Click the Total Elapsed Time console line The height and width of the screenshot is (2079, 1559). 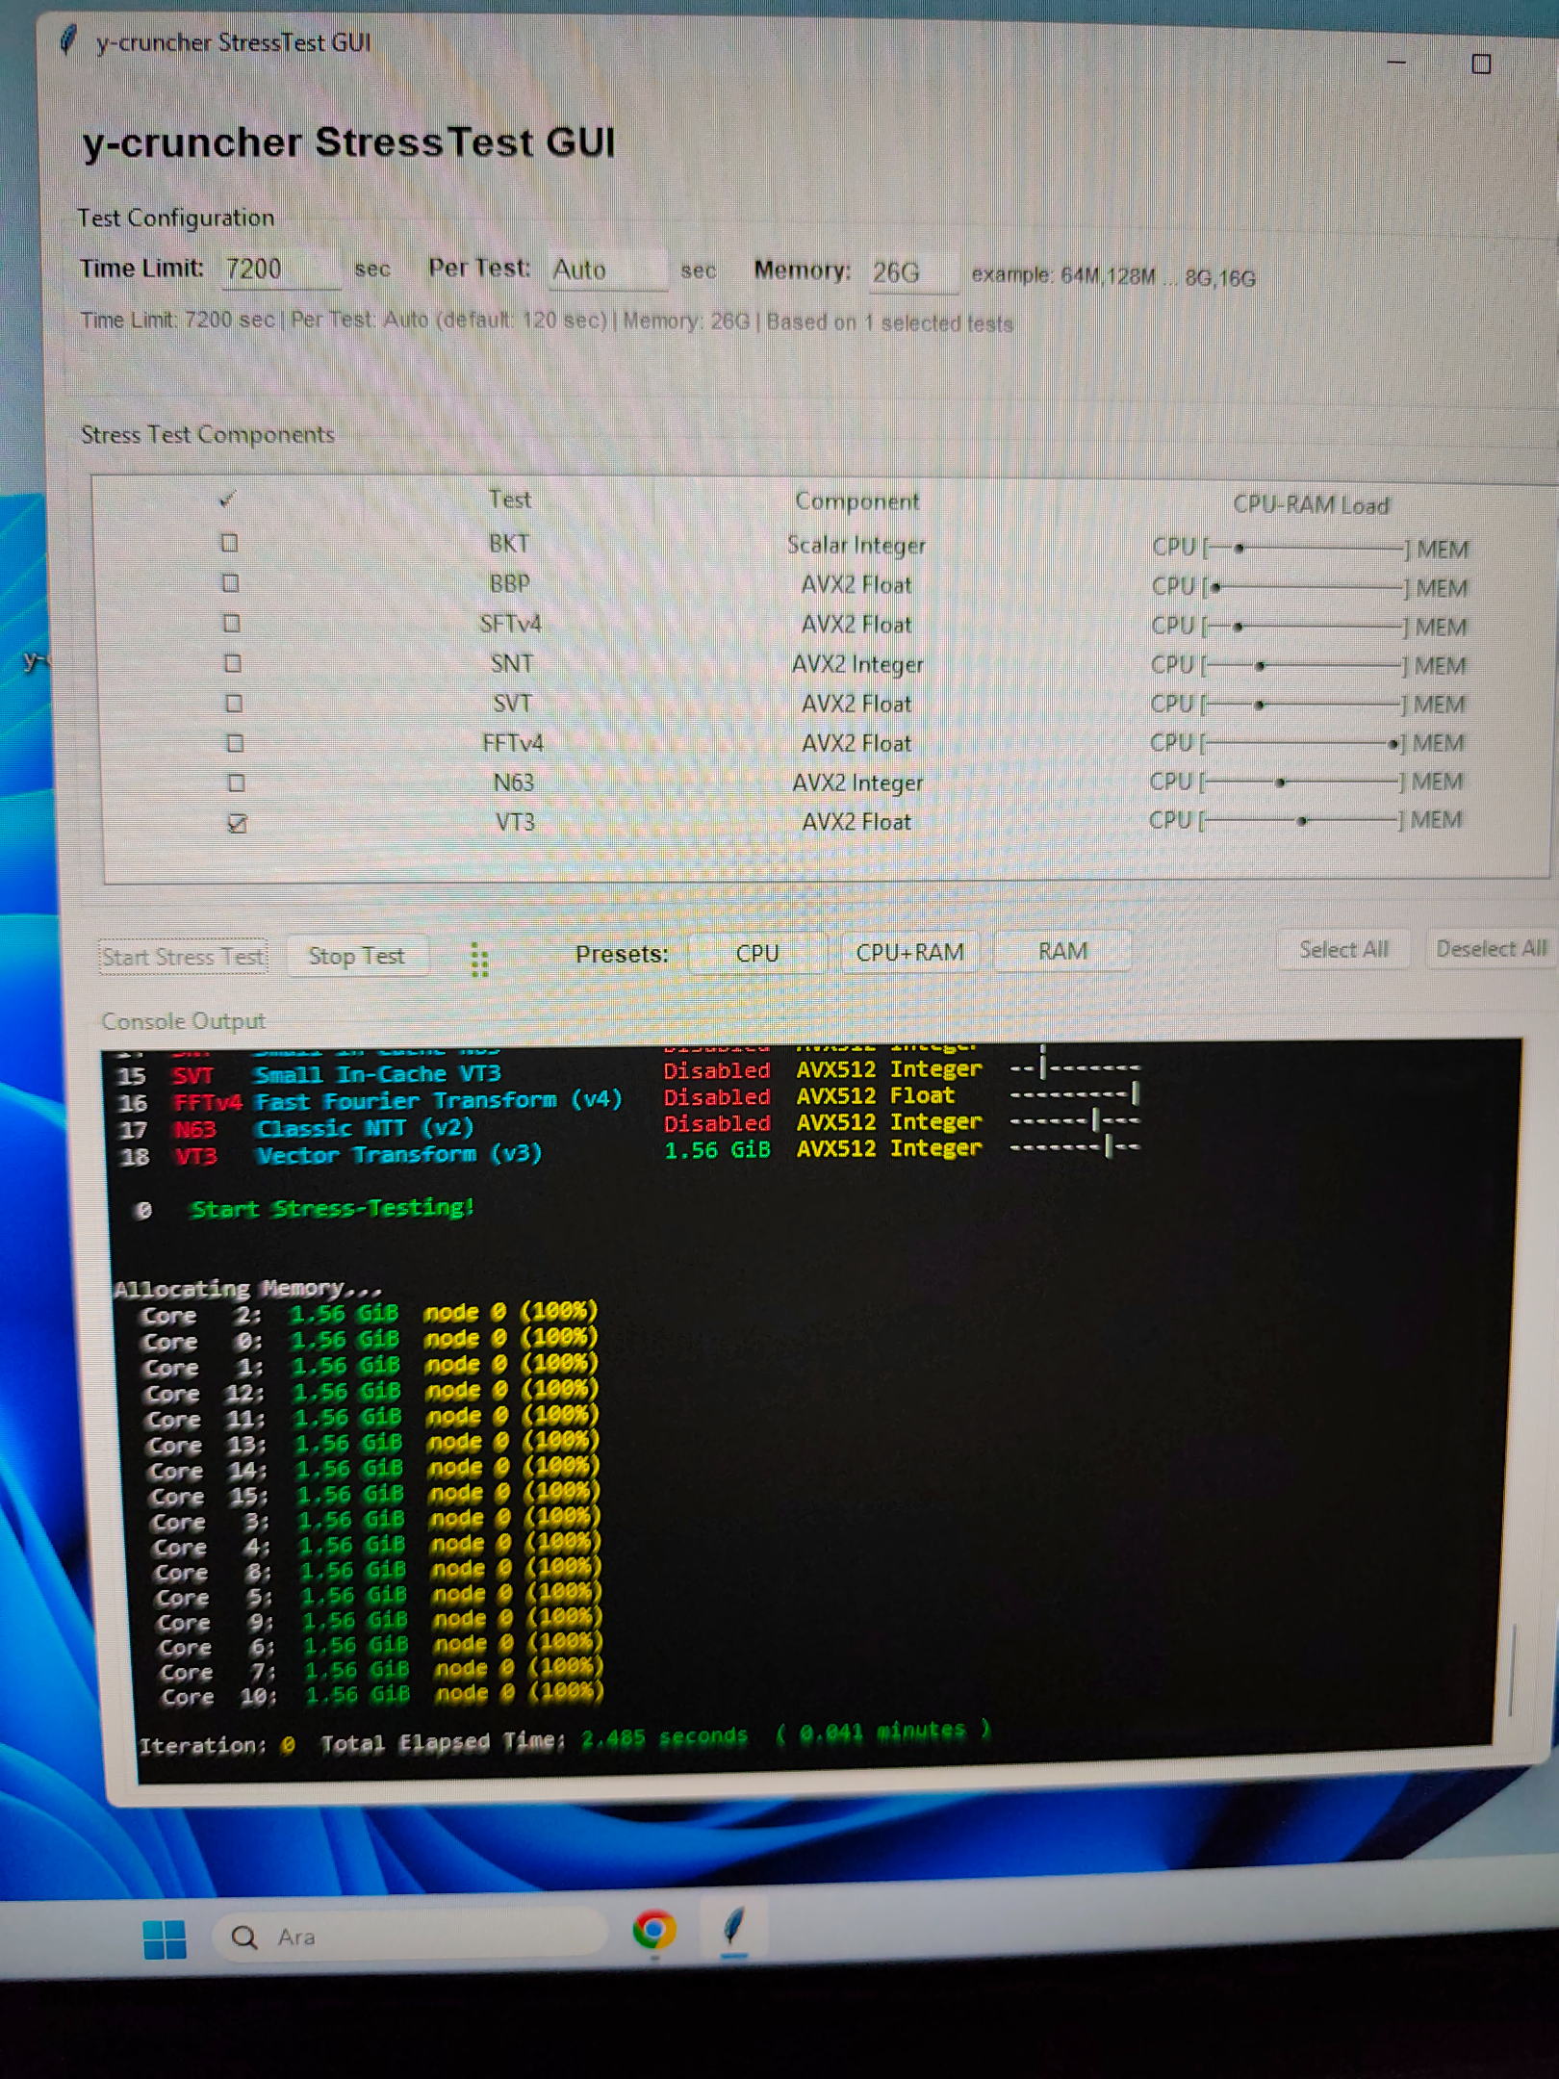click(565, 1738)
